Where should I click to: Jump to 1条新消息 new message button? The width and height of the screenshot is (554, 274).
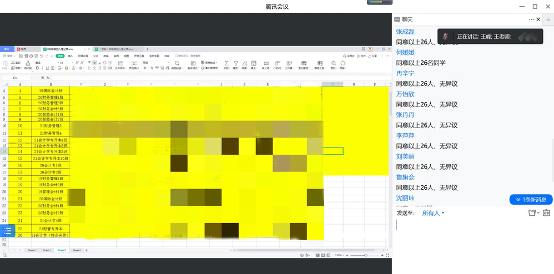[531, 200]
